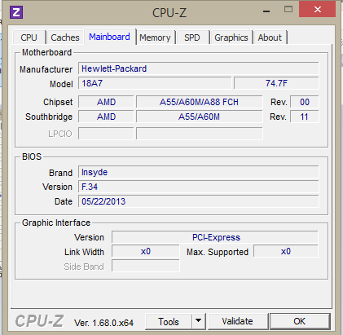Click the CPU-Z purple Z app icon

tap(16, 12)
